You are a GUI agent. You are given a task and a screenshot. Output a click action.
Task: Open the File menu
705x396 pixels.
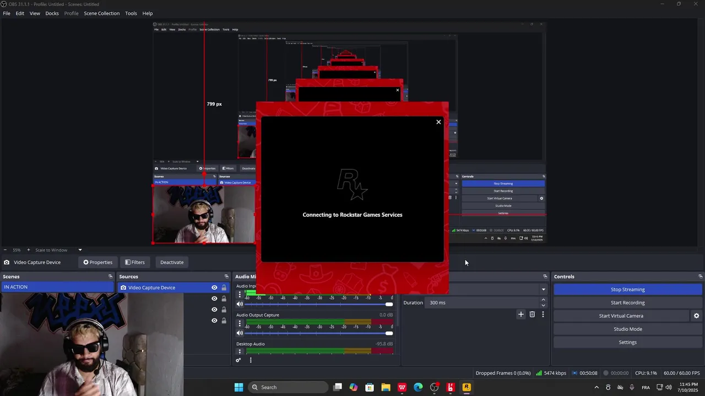pyautogui.click(x=7, y=13)
